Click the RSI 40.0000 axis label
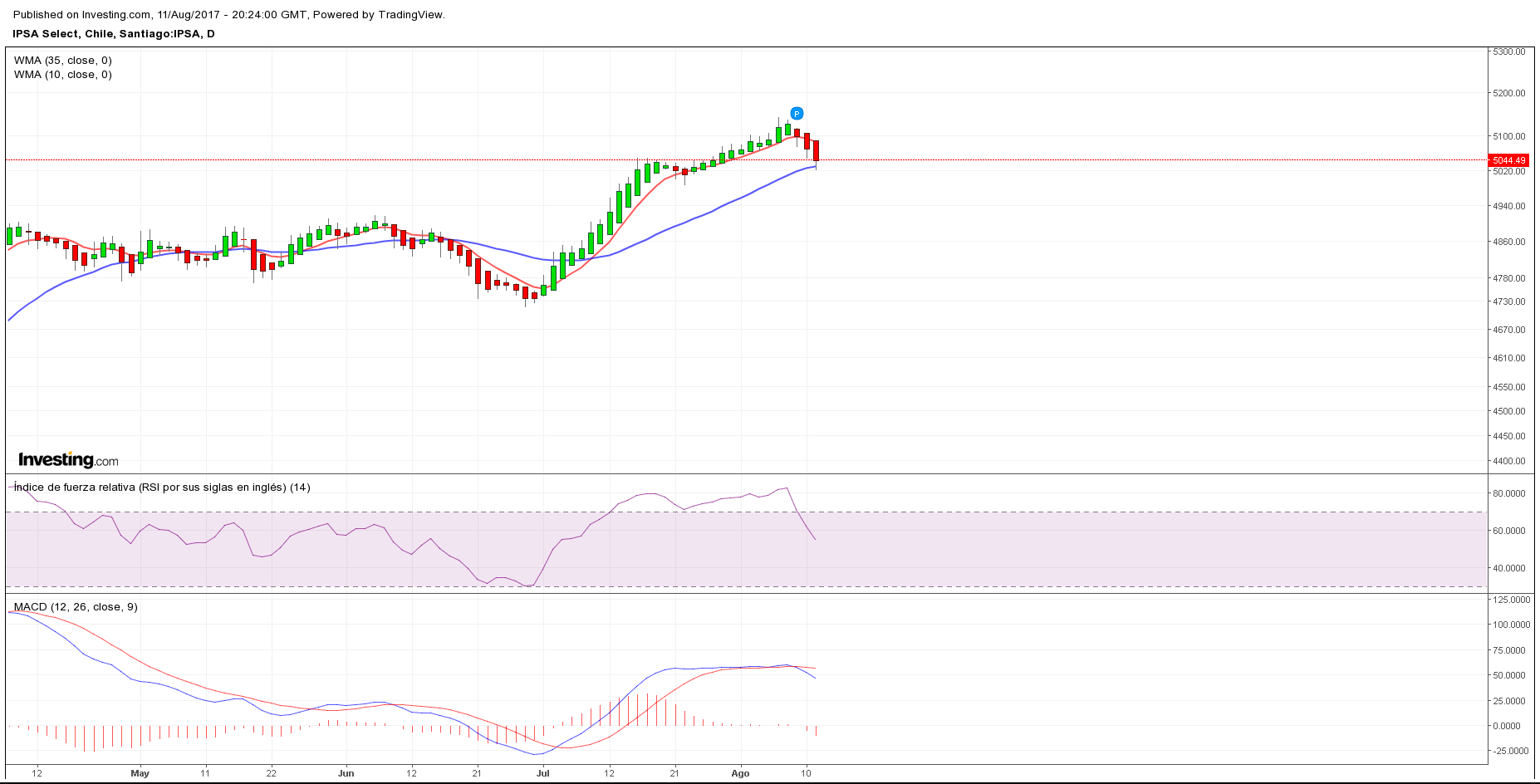Viewport: 1540px width, 784px height. point(1509,568)
